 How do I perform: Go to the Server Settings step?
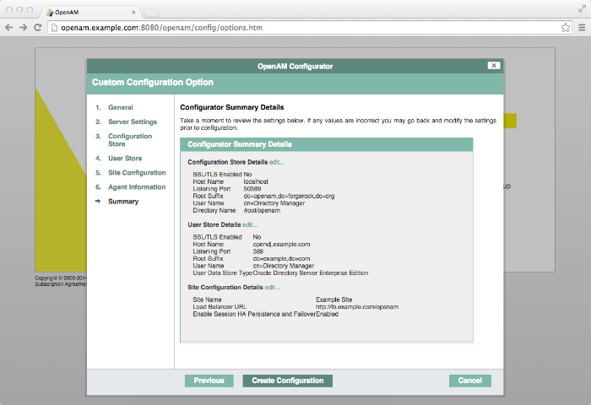[x=133, y=121]
